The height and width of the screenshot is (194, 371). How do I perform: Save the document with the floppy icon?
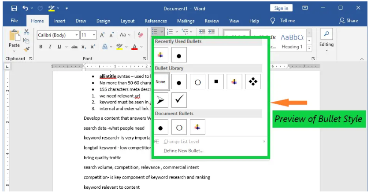(14, 8)
